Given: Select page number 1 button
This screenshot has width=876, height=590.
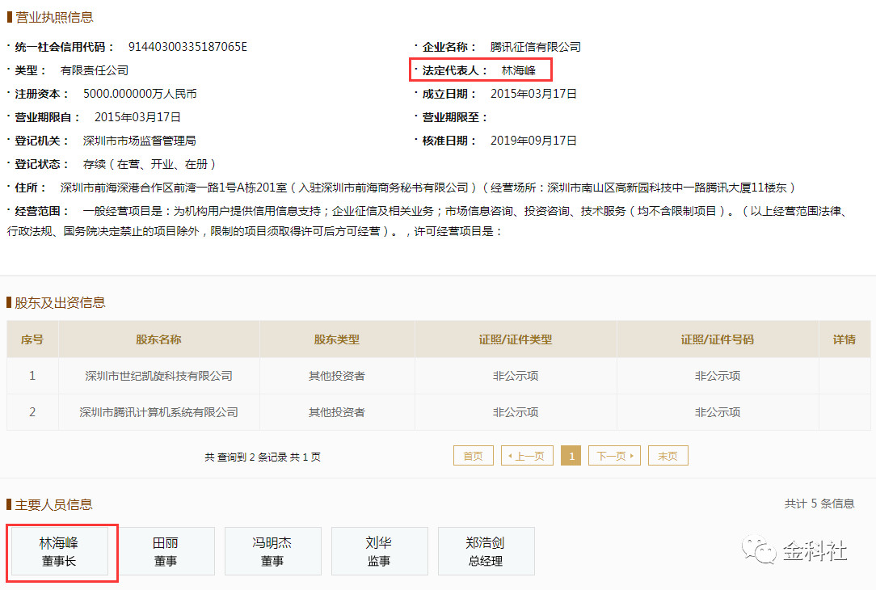Looking at the screenshot, I should coord(571,456).
